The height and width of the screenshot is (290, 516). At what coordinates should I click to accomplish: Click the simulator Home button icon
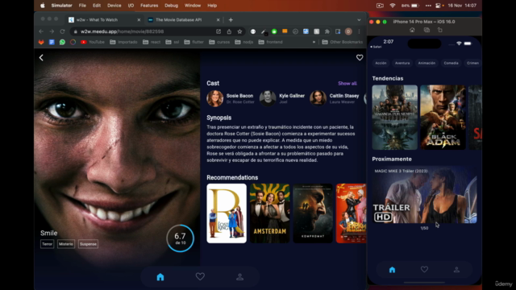point(412,30)
